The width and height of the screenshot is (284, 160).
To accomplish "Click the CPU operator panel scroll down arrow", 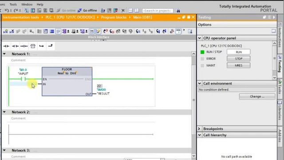I will 274,77.
